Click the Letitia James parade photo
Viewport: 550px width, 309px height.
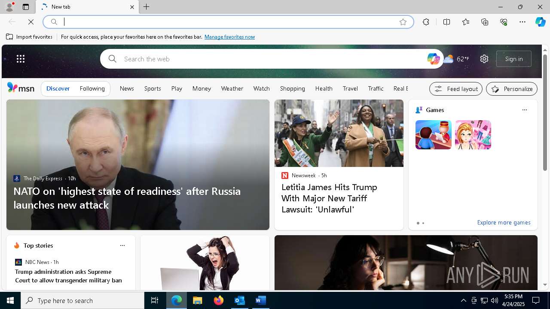[x=339, y=133]
